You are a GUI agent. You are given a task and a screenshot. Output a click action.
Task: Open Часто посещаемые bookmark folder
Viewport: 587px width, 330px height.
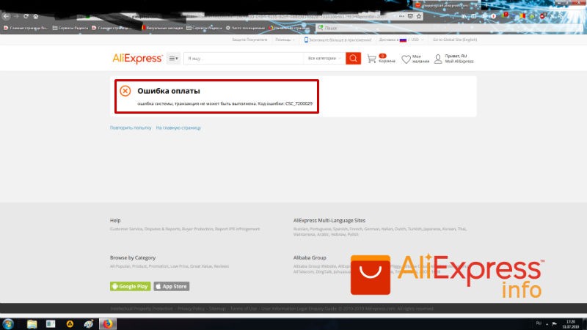coord(245,28)
